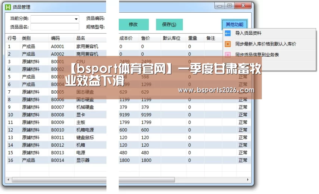Focus the 货品品名 input field

tap(55, 27)
